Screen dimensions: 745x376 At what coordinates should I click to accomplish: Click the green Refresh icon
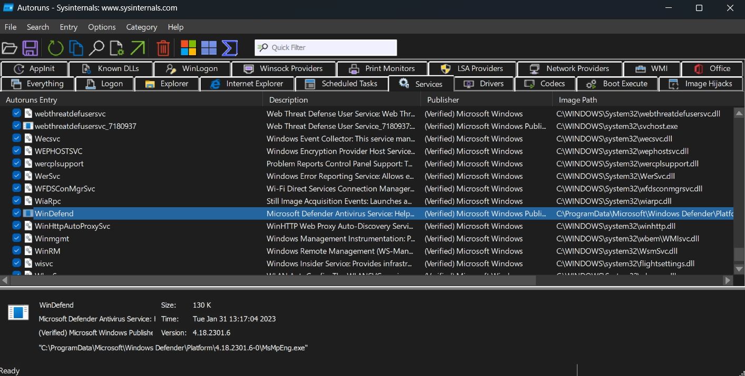[55, 48]
